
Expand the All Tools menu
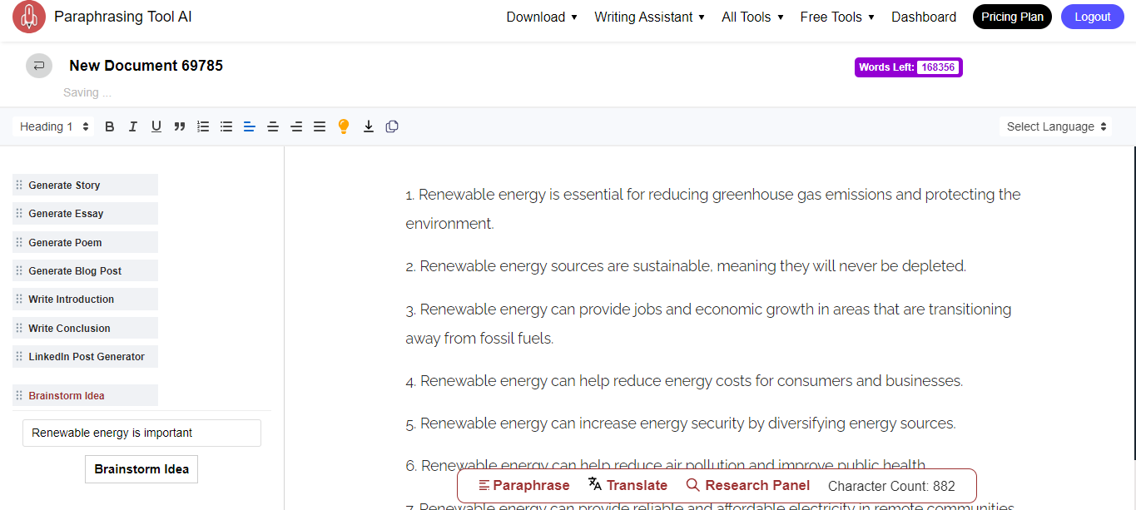[752, 17]
